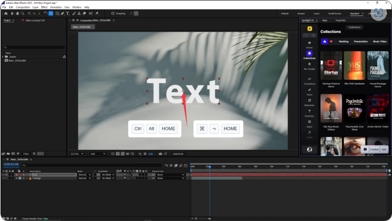The image size is (392, 221).
Task: Open the Track Matte dropdown for Text layer
Action: (x=108, y=175)
